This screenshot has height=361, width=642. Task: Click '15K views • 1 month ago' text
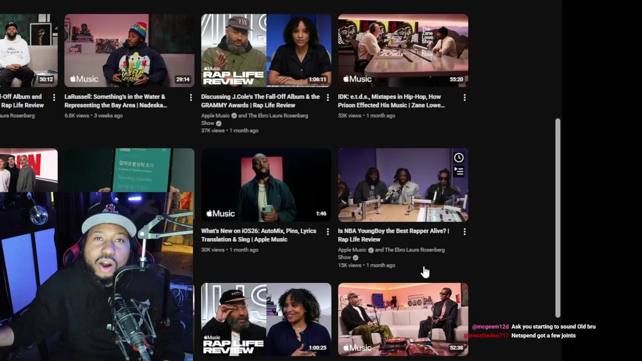click(x=367, y=265)
